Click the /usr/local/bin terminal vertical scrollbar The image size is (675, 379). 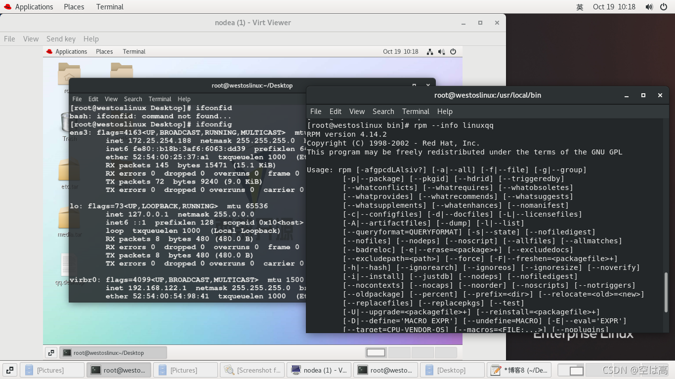666,292
